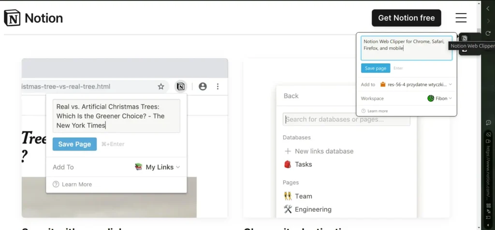Image resolution: width=495 pixels, height=230 pixels.
Task: Click the clipper page title text field
Action: 407,48
